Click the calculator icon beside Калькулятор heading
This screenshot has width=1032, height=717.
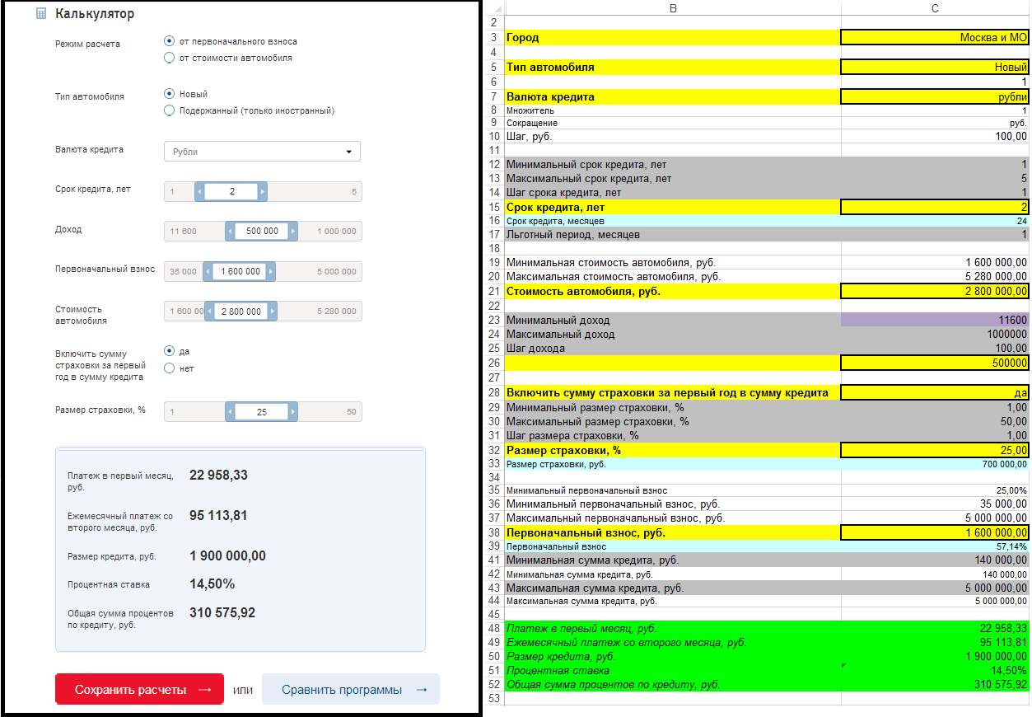(x=41, y=14)
